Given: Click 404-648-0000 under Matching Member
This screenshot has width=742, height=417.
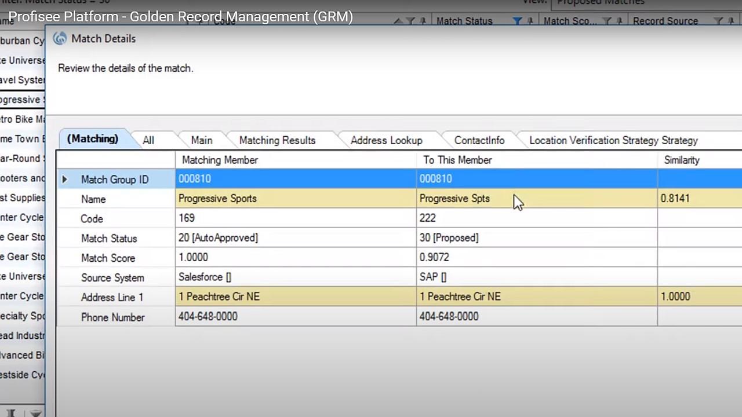Looking at the screenshot, I should [x=296, y=316].
